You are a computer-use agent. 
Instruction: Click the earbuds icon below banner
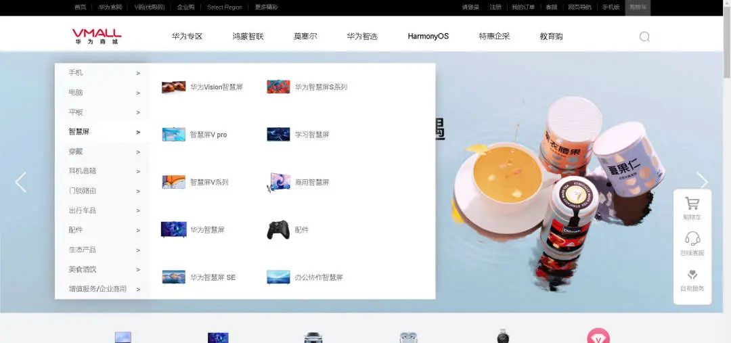(x=408, y=338)
